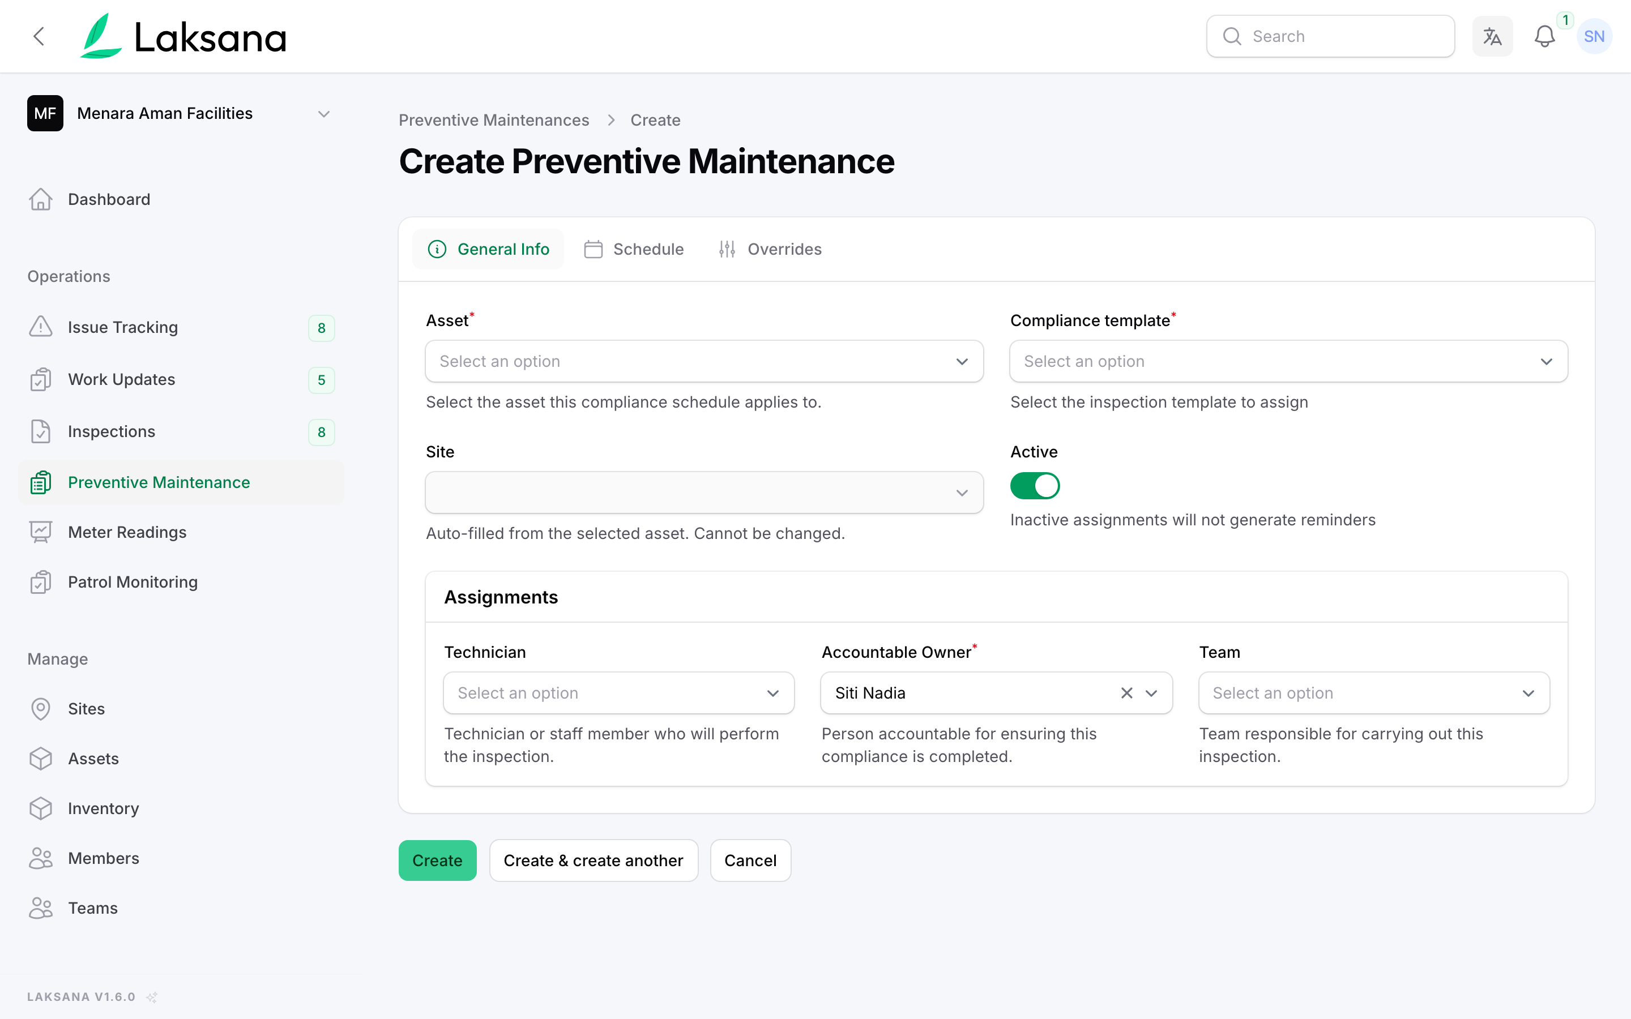Image resolution: width=1631 pixels, height=1019 pixels.
Task: Follow the Preventive Maintenances breadcrumb link
Action: coord(493,120)
